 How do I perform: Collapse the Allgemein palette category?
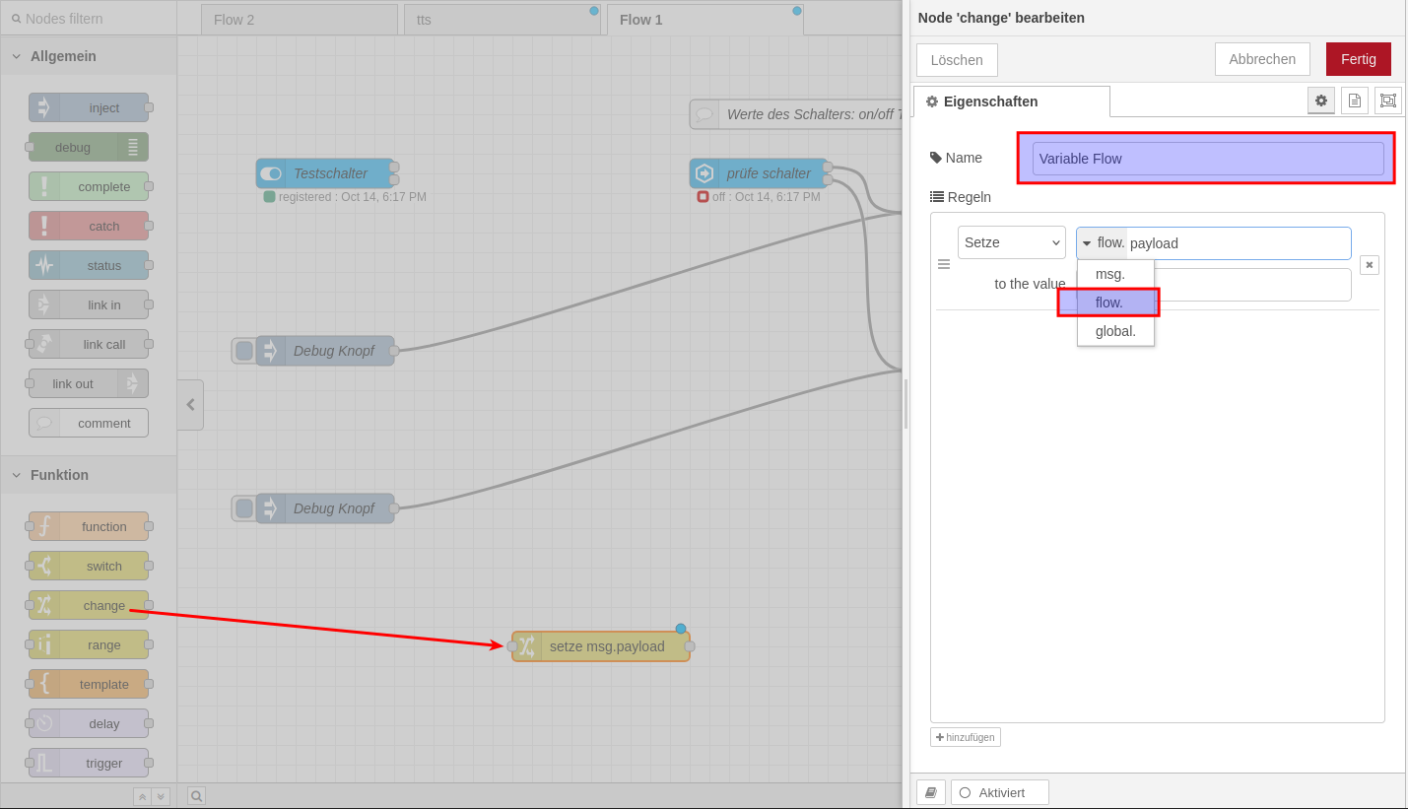(x=17, y=56)
